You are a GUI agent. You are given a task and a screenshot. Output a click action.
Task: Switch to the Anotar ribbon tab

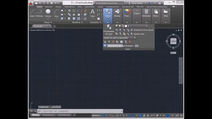58,7
